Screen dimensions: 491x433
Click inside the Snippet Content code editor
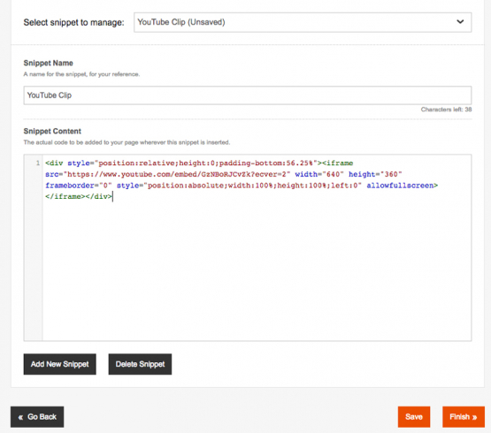pyautogui.click(x=257, y=247)
